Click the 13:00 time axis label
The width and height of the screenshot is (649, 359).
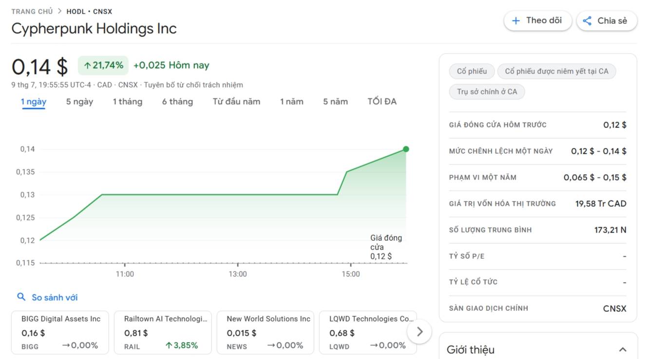(x=238, y=274)
